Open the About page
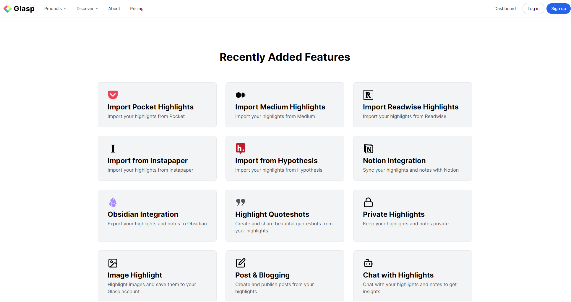 click(114, 9)
